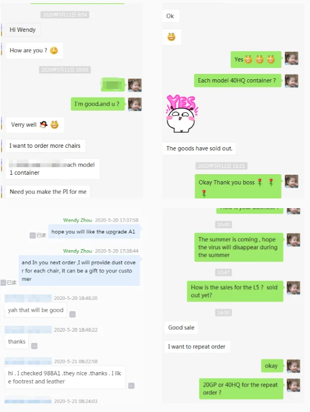Image resolution: width=310 pixels, height=412 pixels.
Task: Click the Wendy Zhou name above the dust cover message
Action: pyautogui.click(x=78, y=251)
